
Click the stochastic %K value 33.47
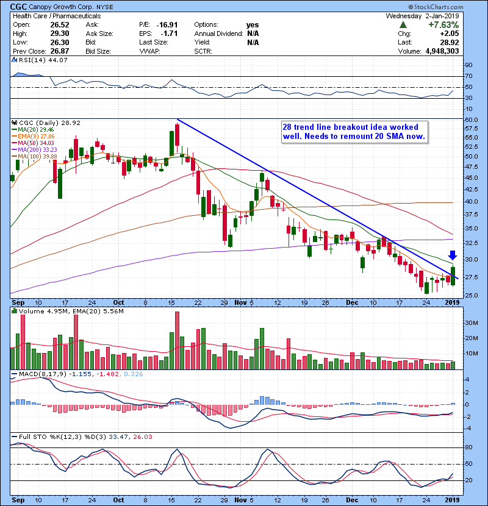point(118,437)
